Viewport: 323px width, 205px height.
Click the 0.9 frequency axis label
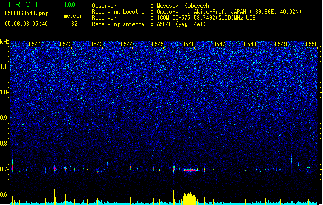coord(4,118)
